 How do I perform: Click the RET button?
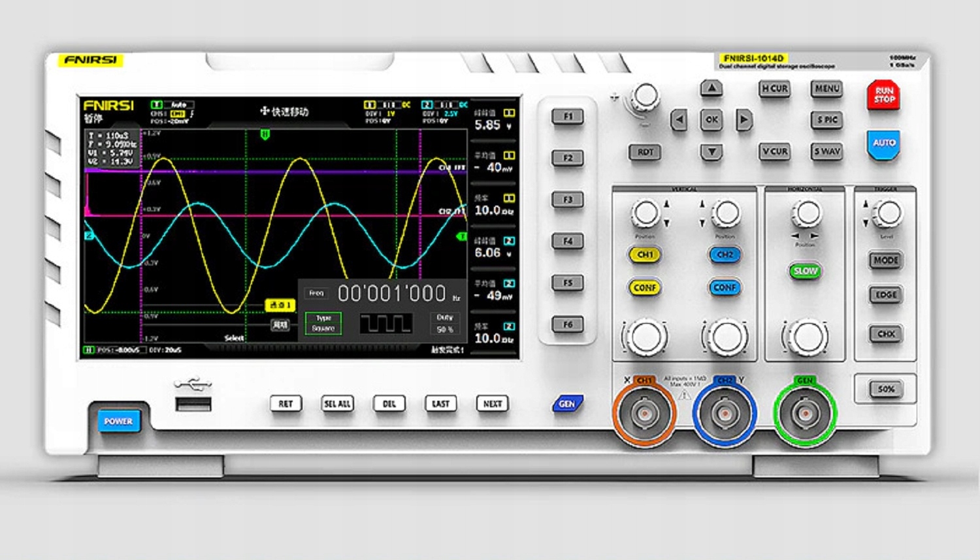(286, 404)
